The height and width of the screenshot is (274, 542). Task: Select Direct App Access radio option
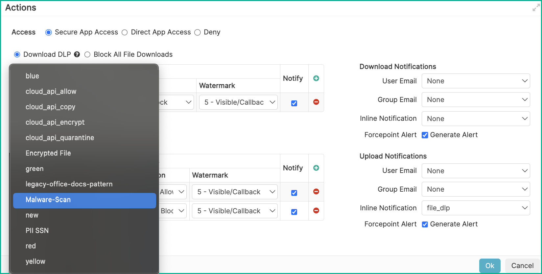(125, 32)
